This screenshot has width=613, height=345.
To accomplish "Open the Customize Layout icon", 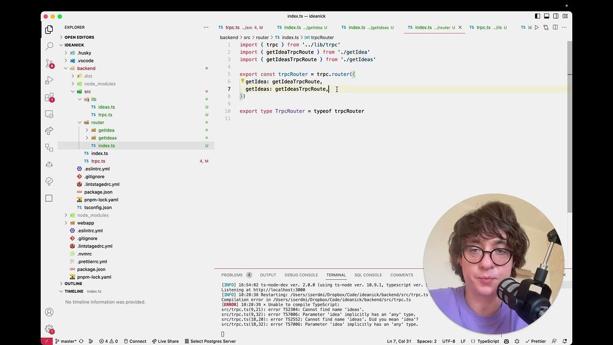I will pos(565,16).
